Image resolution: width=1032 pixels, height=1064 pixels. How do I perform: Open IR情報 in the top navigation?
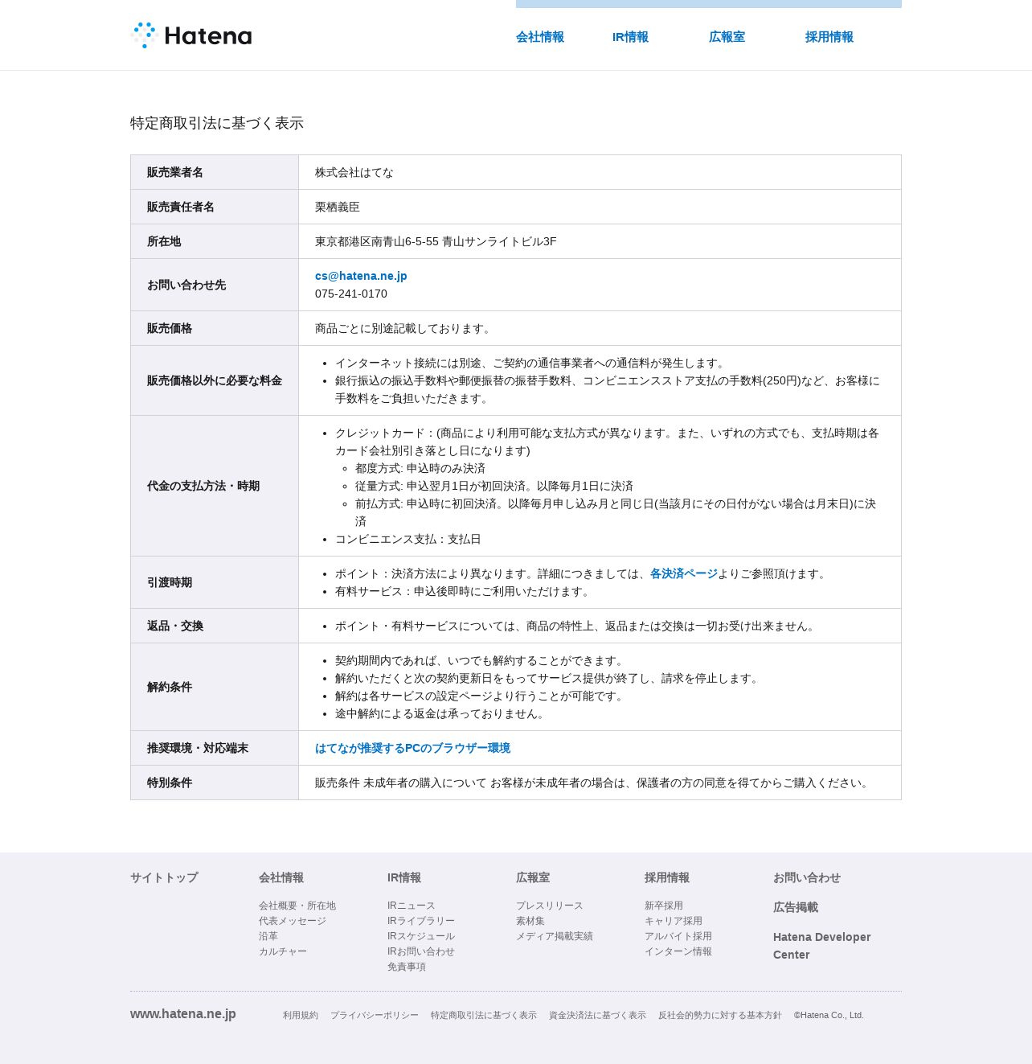tap(630, 37)
